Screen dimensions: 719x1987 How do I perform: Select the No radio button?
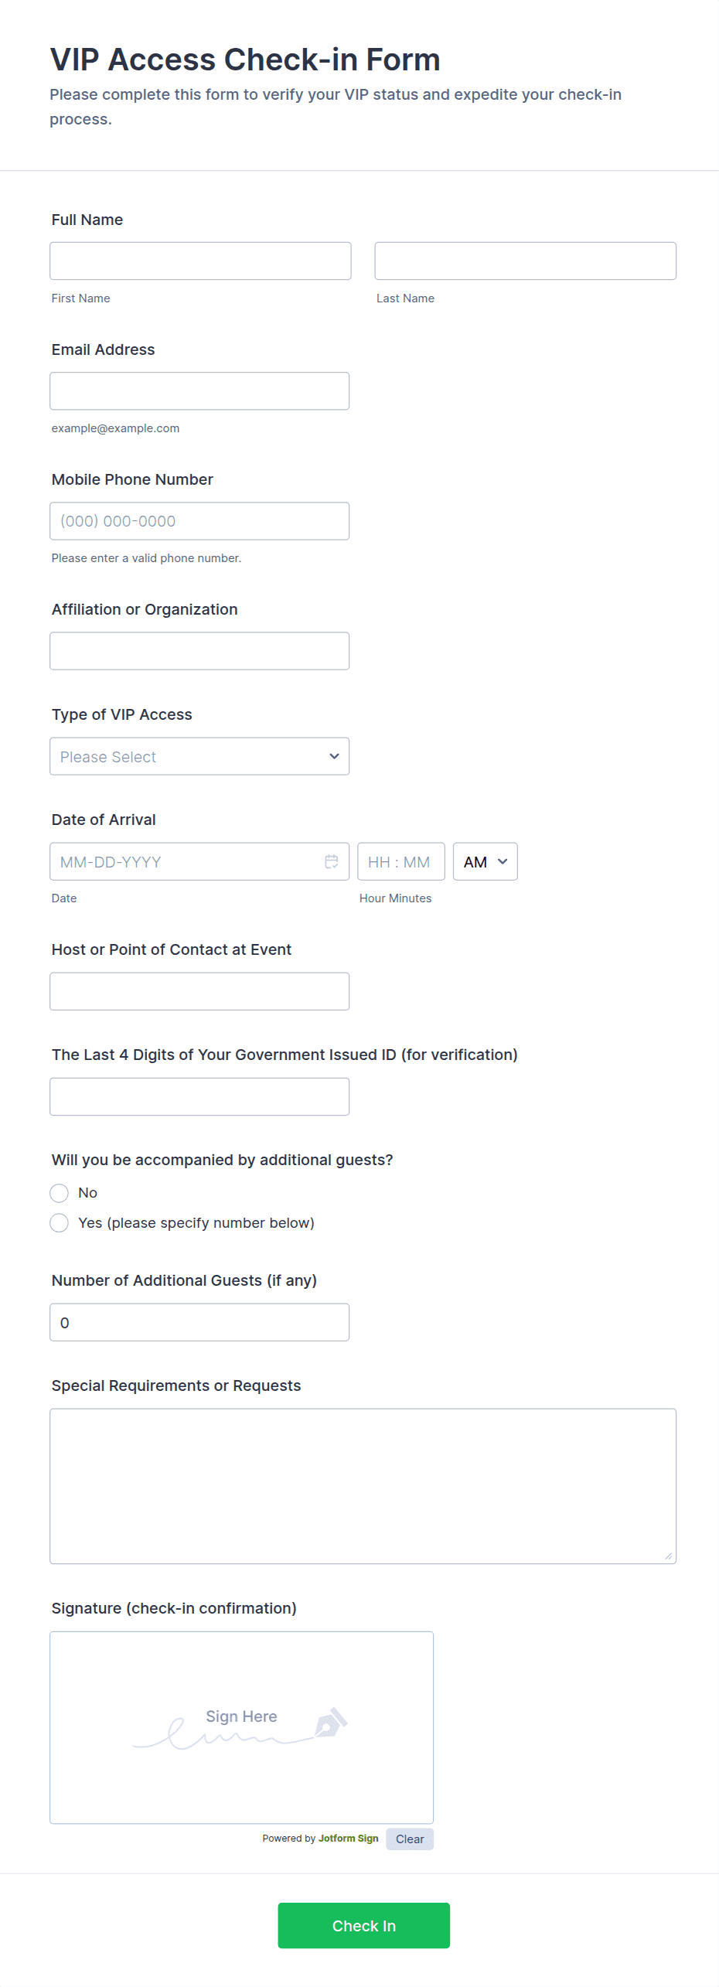click(x=59, y=1192)
